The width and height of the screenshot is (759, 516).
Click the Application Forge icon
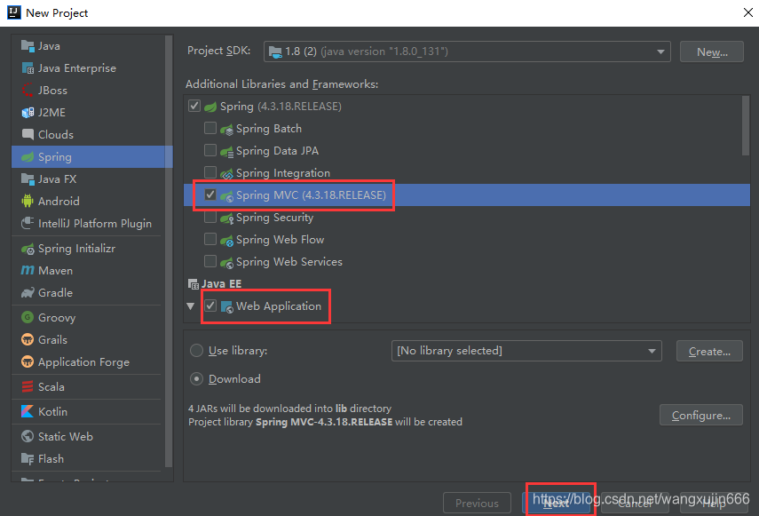(28, 361)
